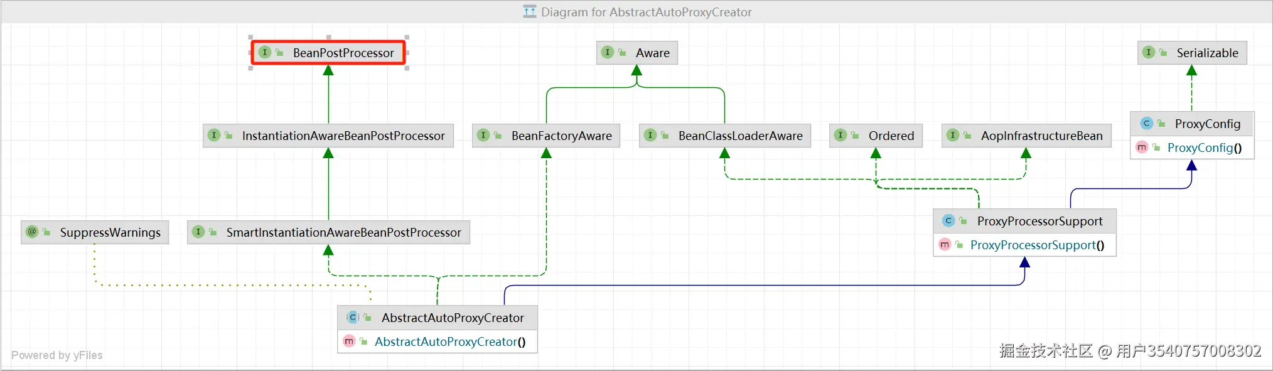Click the interface icon beside AopInfrastructureBean
Screen dimensions: 1273x371
[953, 136]
